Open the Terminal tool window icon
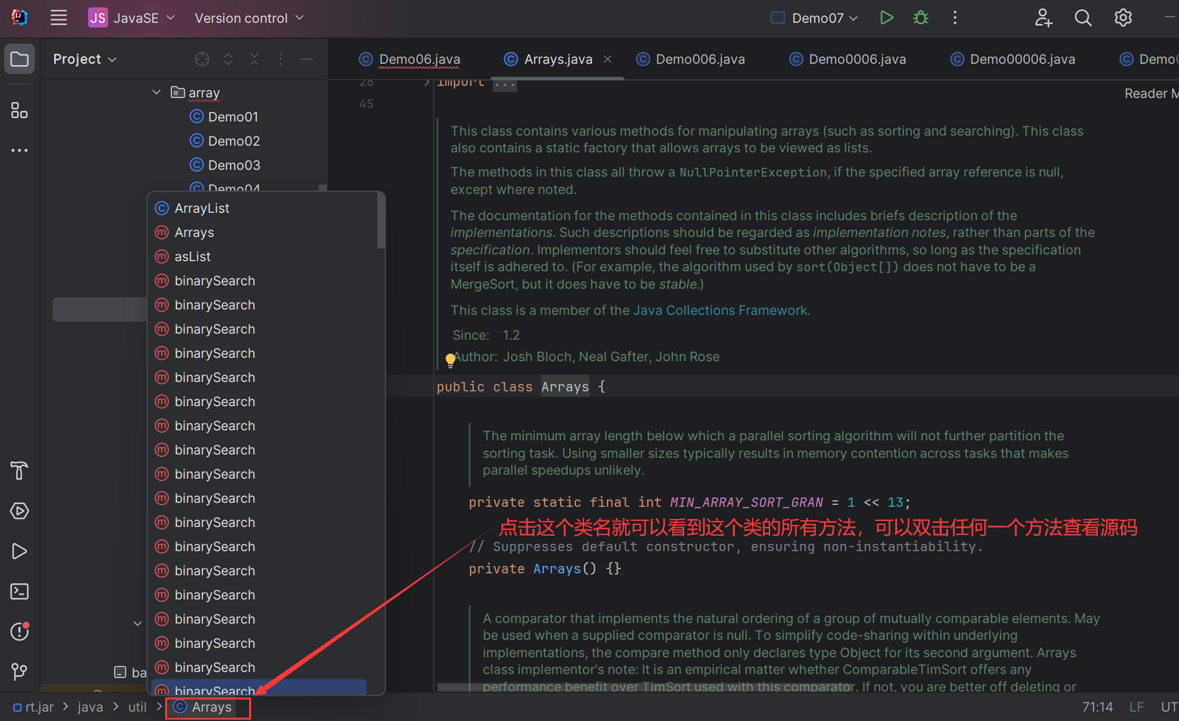The width and height of the screenshot is (1179, 721). [x=19, y=591]
